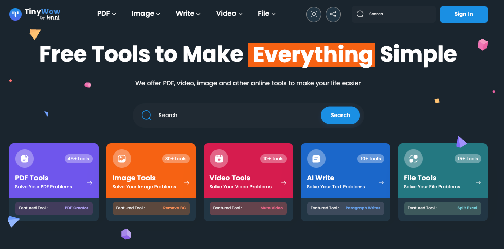Open the Remove BG featured tool

(174, 208)
